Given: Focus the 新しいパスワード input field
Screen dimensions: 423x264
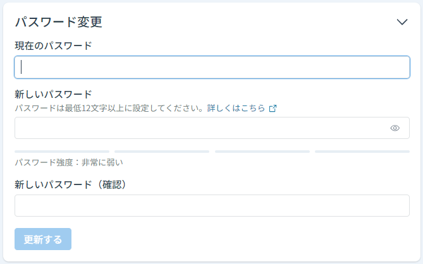Looking at the screenshot, I should [x=212, y=128].
